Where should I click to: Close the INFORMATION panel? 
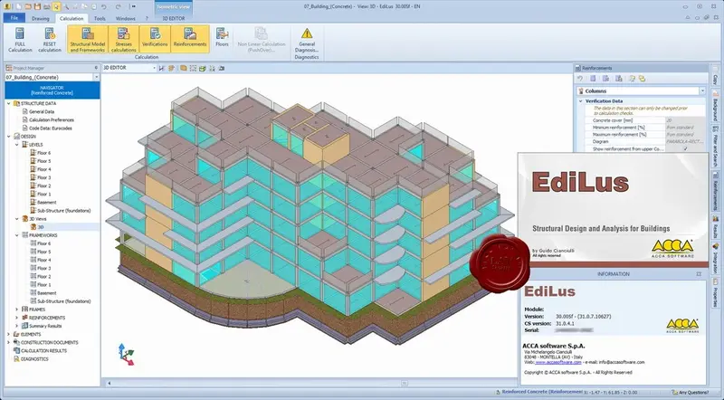(x=699, y=274)
